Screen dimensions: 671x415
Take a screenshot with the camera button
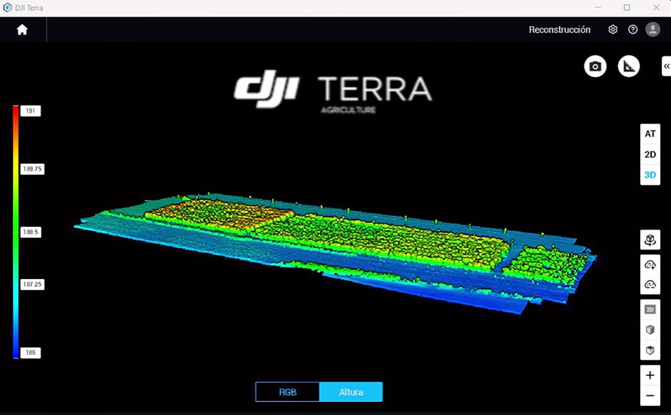(595, 66)
